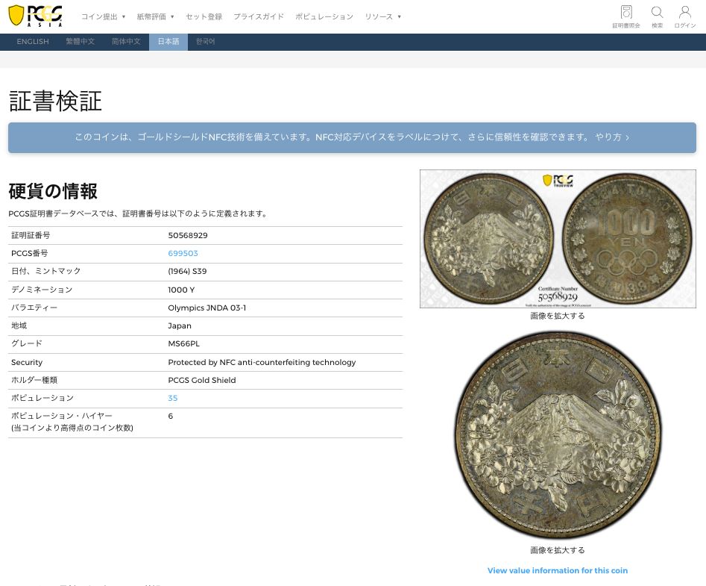This screenshot has height=586, width=706.
Task: Expand the コイン提出 dropdown menu
Action: (103, 16)
